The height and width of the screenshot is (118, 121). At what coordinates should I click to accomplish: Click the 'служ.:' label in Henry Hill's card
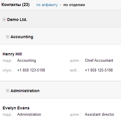click(x=8, y=70)
